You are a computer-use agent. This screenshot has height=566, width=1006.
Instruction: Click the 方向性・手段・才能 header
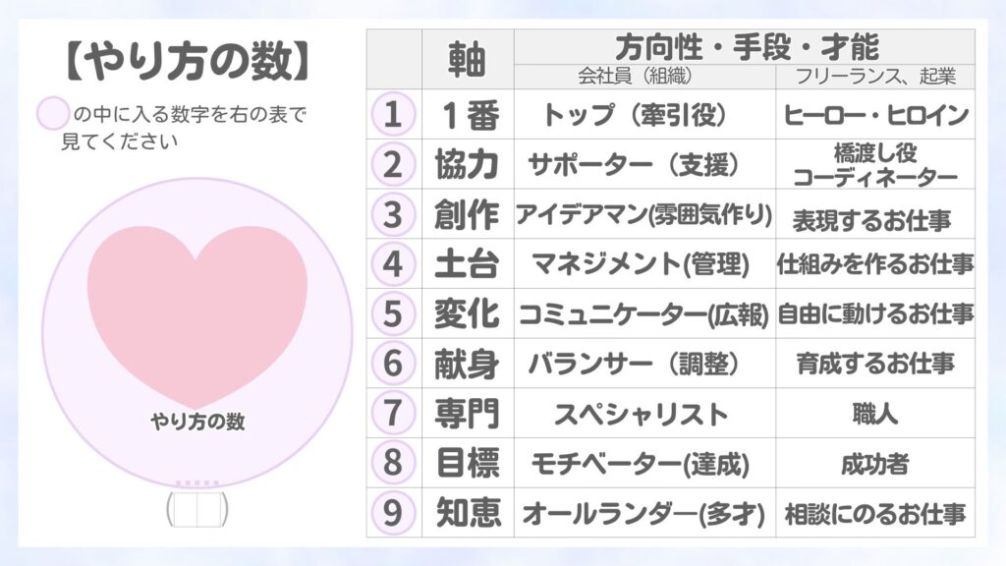pos(745,46)
